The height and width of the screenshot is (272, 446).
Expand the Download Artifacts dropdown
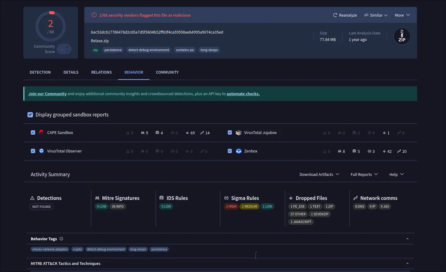pyautogui.click(x=319, y=174)
